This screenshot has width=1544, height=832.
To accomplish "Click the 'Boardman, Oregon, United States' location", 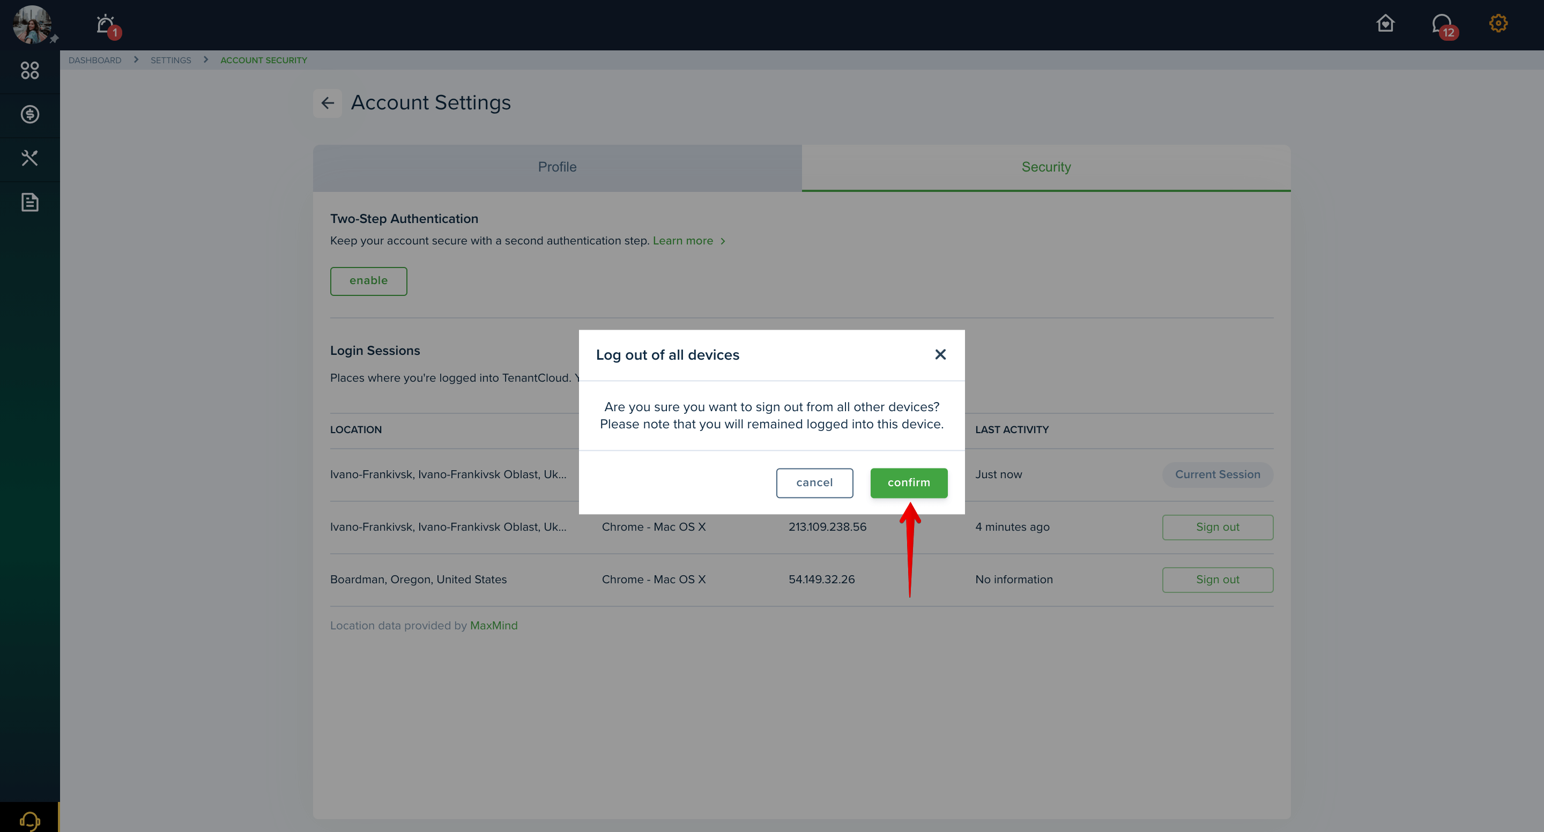I will (x=418, y=580).
